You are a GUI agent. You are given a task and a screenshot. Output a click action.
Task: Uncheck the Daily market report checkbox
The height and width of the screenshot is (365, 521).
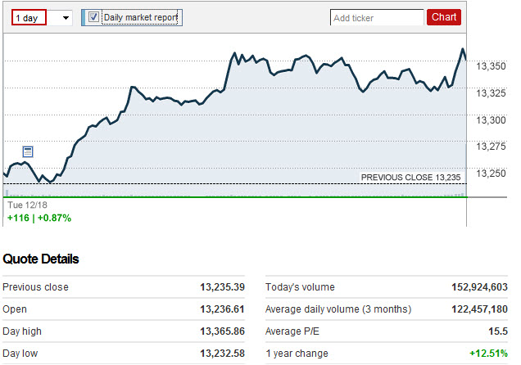(x=93, y=17)
